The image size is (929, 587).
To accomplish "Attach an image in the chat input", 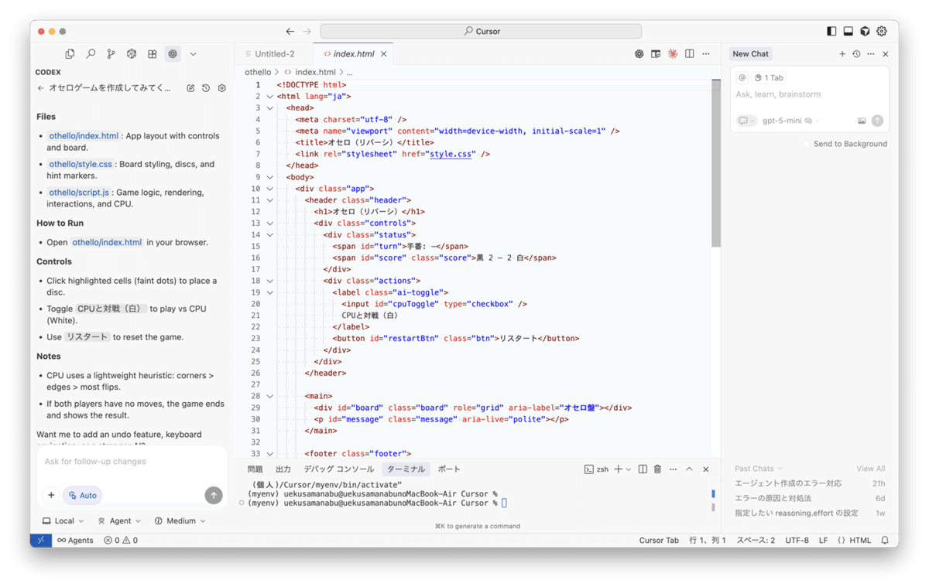I will 862,121.
